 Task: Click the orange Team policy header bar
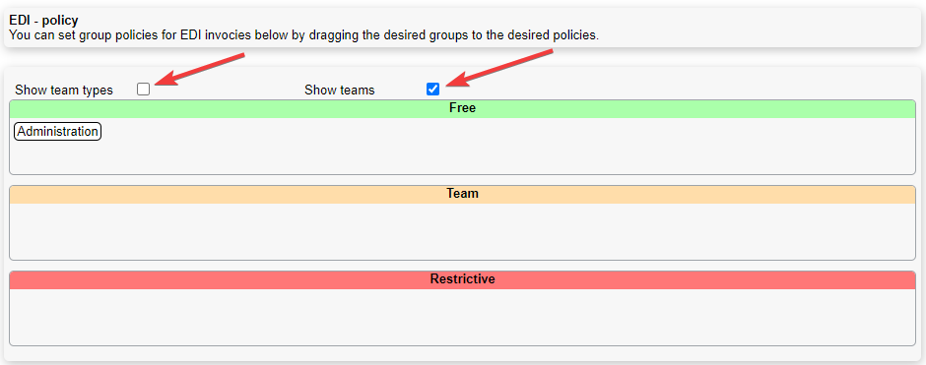(x=462, y=194)
